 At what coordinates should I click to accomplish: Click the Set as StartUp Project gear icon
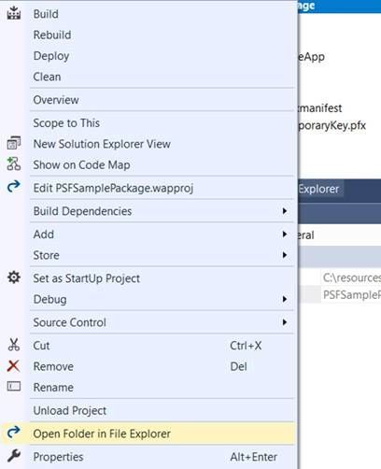click(x=14, y=277)
